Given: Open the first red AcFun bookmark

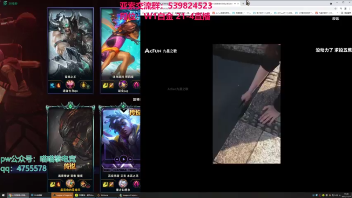Looking at the screenshot, I should 221,13.
